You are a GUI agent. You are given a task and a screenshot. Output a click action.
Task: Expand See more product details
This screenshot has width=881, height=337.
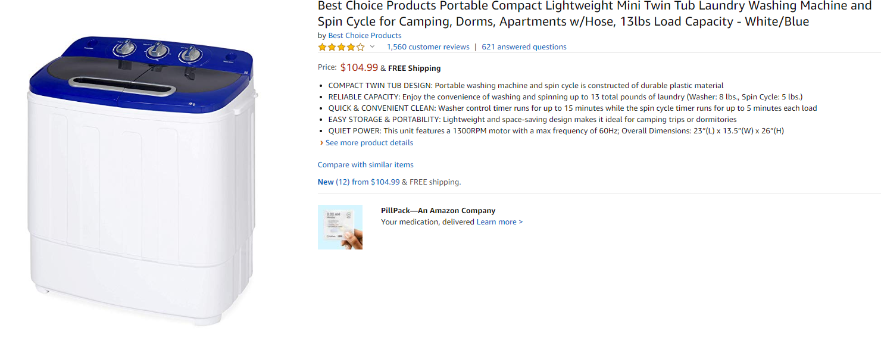369,143
